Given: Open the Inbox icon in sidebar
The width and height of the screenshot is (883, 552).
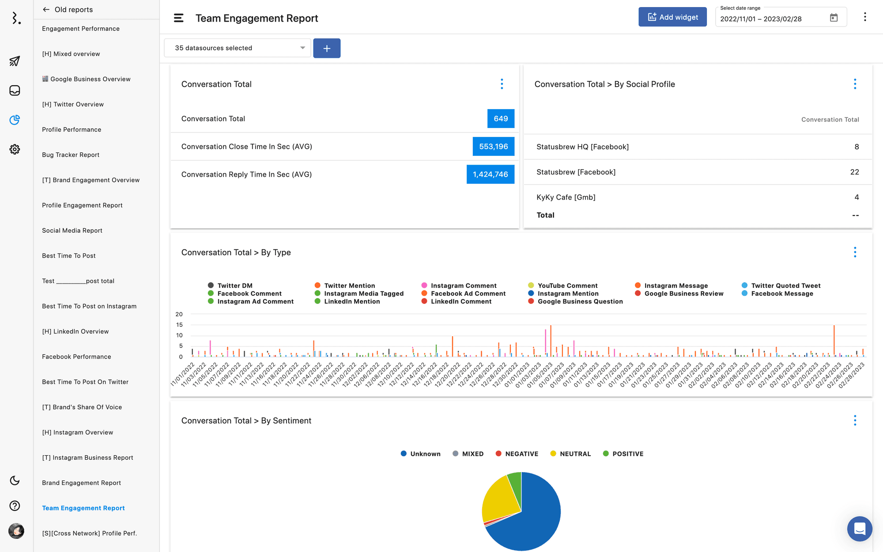Looking at the screenshot, I should pos(15,91).
